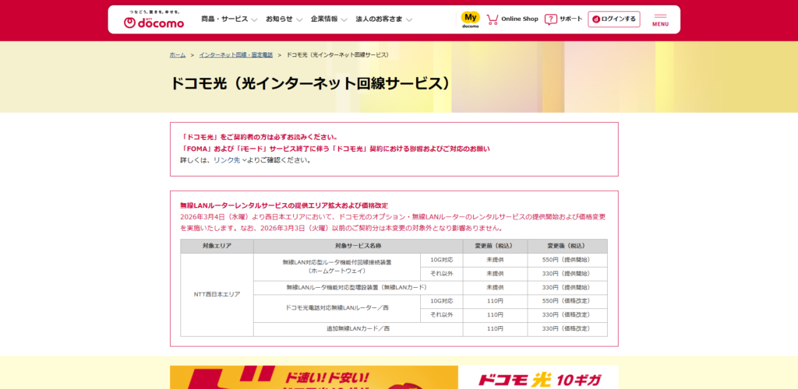798x389 pixels.
Task: Open the サポート text link
Action: tap(570, 19)
